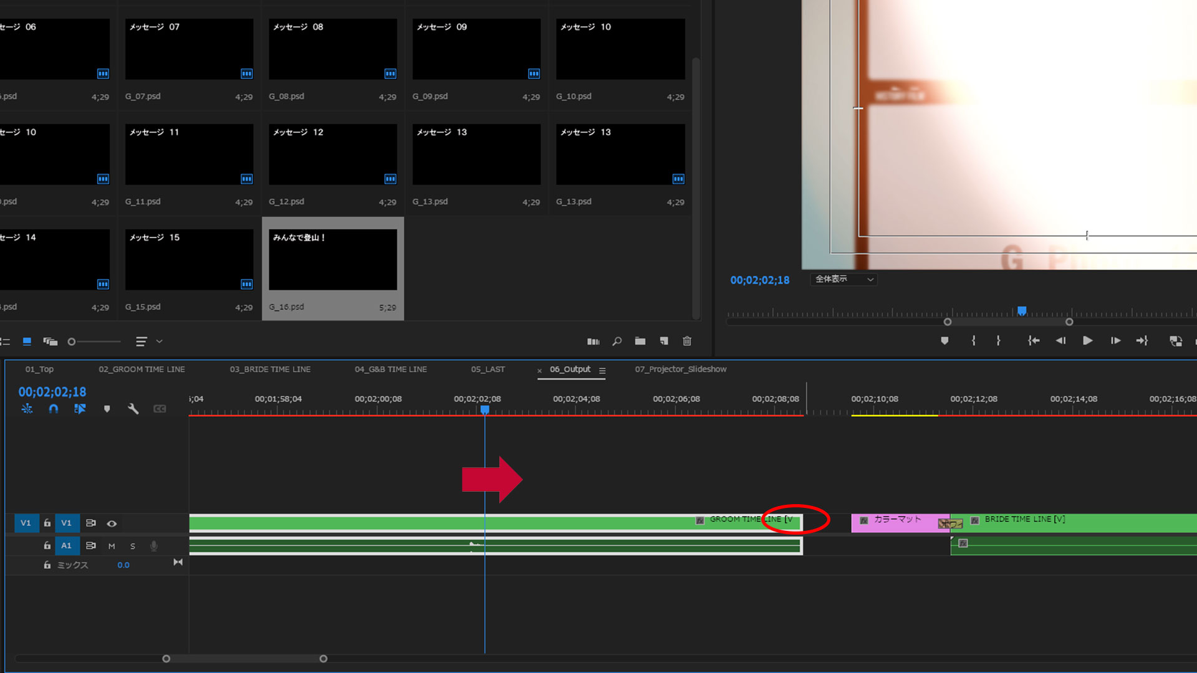The image size is (1197, 673).
Task: Go to Out point
Action: (1142, 341)
